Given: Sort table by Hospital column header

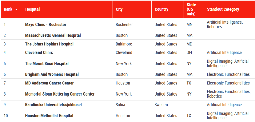Looking at the screenshot, I should pyautogui.click(x=32, y=9).
